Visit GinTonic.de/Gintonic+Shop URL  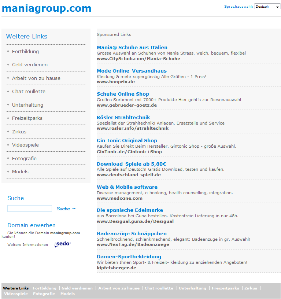129,152
